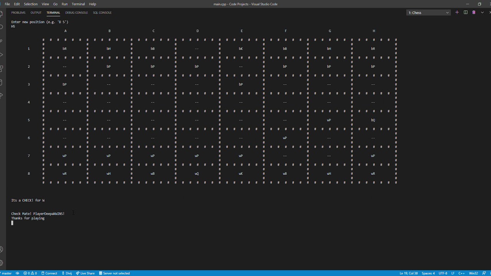The width and height of the screenshot is (491, 276).
Task: Click 'Its a CHECK! for W' text
Action: [28, 200]
